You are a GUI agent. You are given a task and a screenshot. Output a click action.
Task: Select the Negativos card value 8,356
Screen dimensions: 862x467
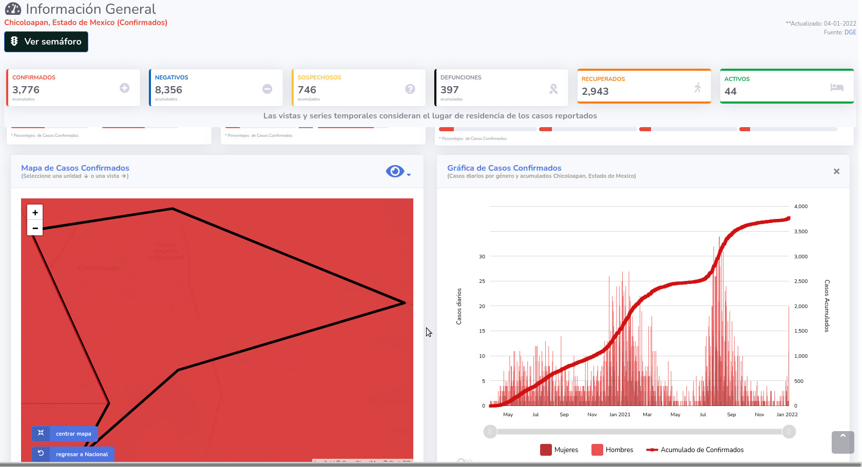pos(168,90)
